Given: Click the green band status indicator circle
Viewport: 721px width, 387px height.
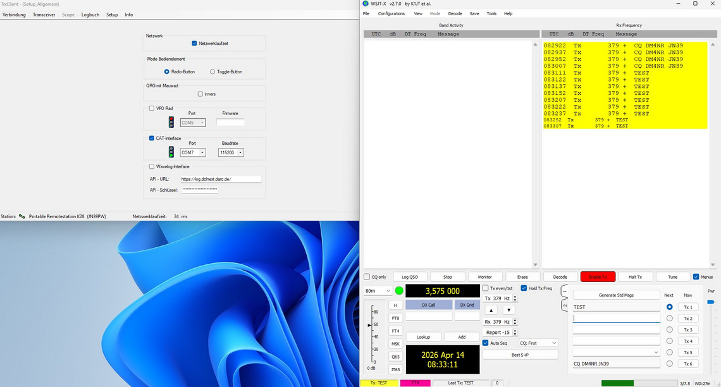Looking at the screenshot, I should [399, 291].
